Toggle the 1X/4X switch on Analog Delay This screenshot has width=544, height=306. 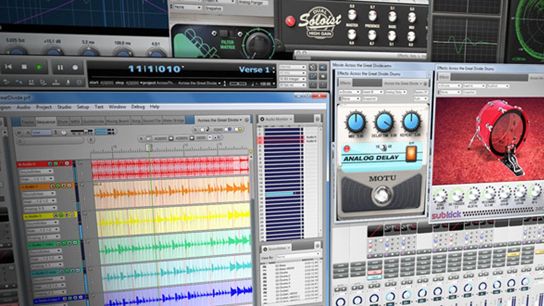[x=383, y=148]
